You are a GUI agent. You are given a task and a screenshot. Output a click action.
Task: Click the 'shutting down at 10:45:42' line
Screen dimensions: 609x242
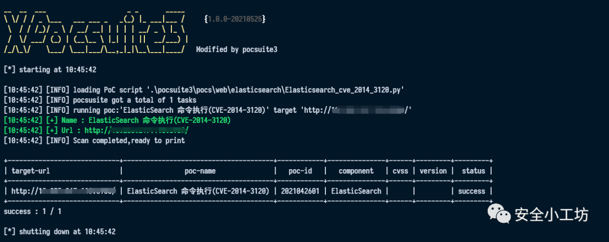(59, 231)
